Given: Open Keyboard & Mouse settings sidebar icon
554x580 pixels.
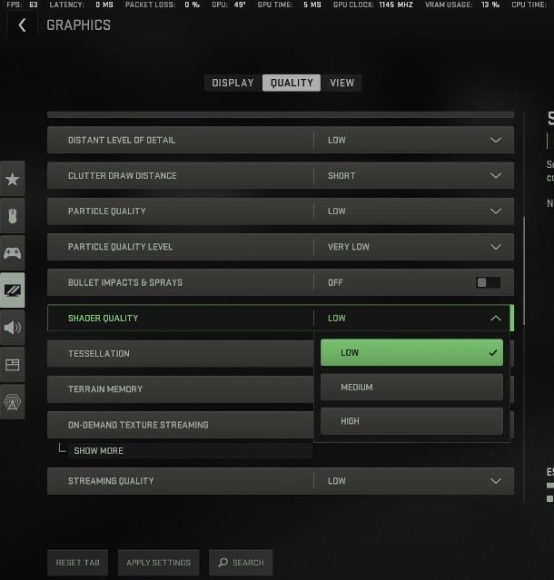Looking at the screenshot, I should click(13, 216).
